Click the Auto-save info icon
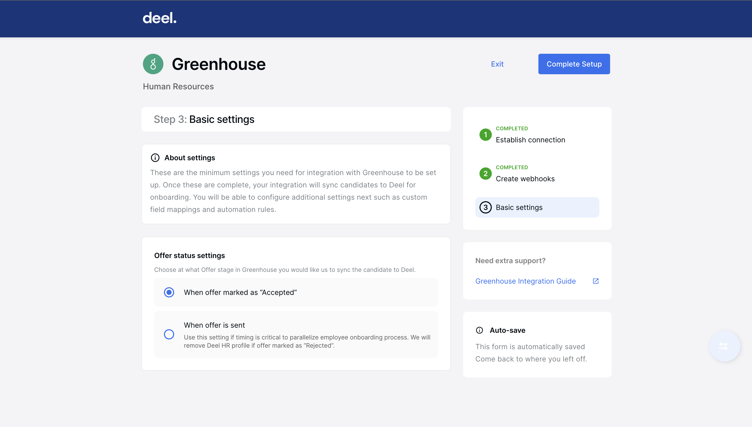 tap(479, 330)
